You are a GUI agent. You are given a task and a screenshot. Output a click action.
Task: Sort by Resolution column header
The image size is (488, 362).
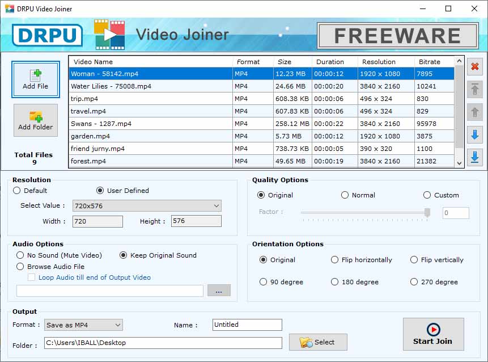tap(386, 62)
